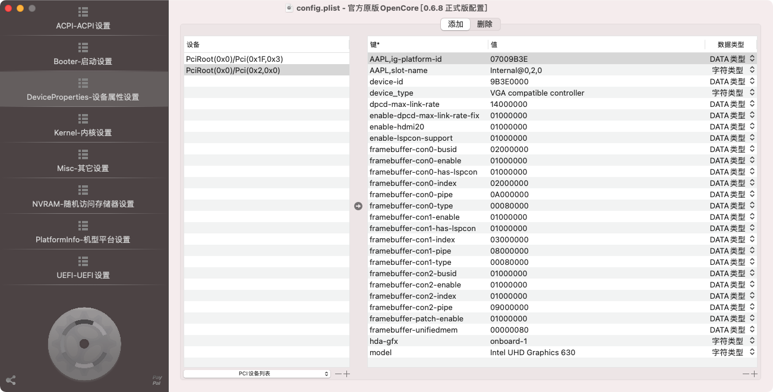Viewport: 773px width, 392px height.
Task: Select framebuffer-con0-busid key
Action: [413, 149]
